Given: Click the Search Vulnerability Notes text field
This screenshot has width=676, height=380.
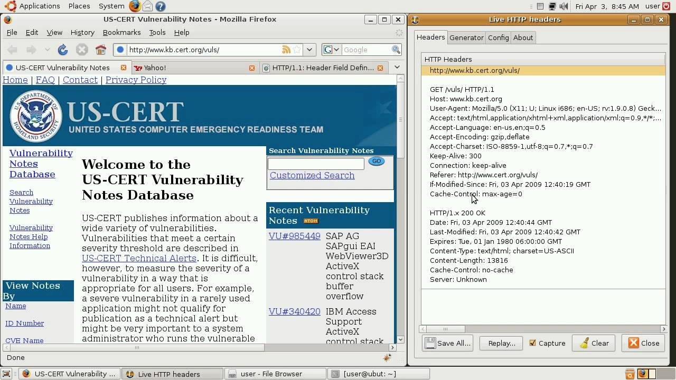Looking at the screenshot, I should pyautogui.click(x=316, y=164).
